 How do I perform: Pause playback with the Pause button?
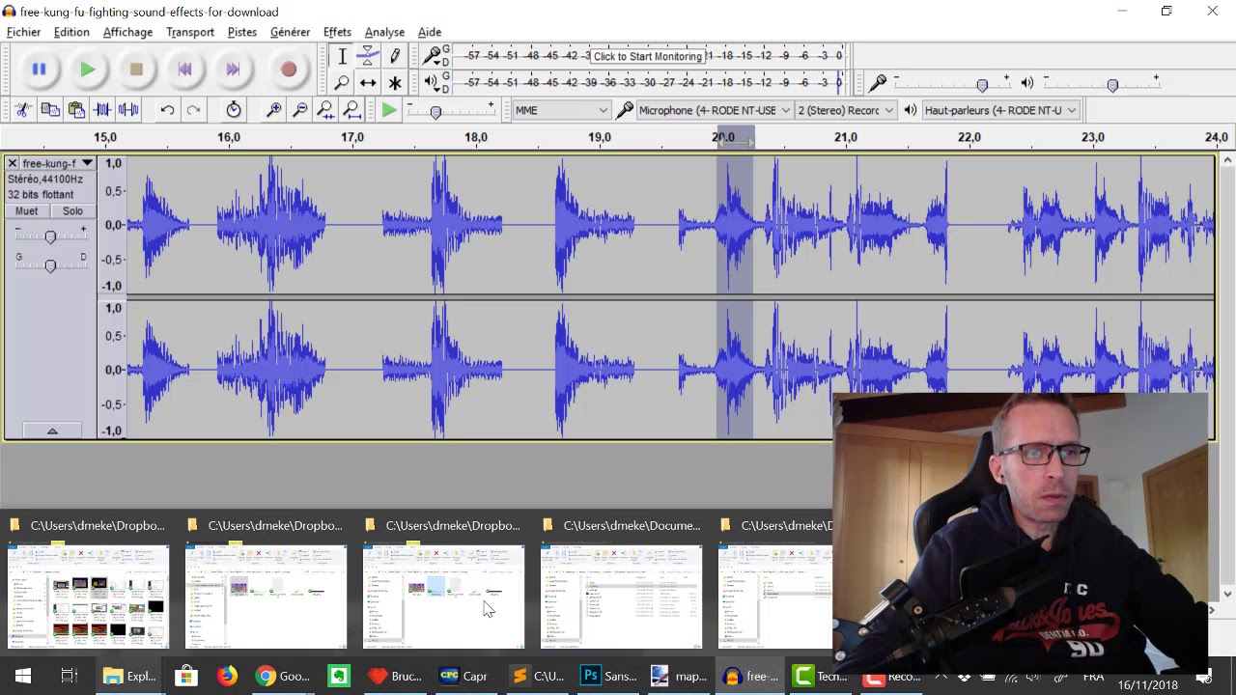(39, 69)
